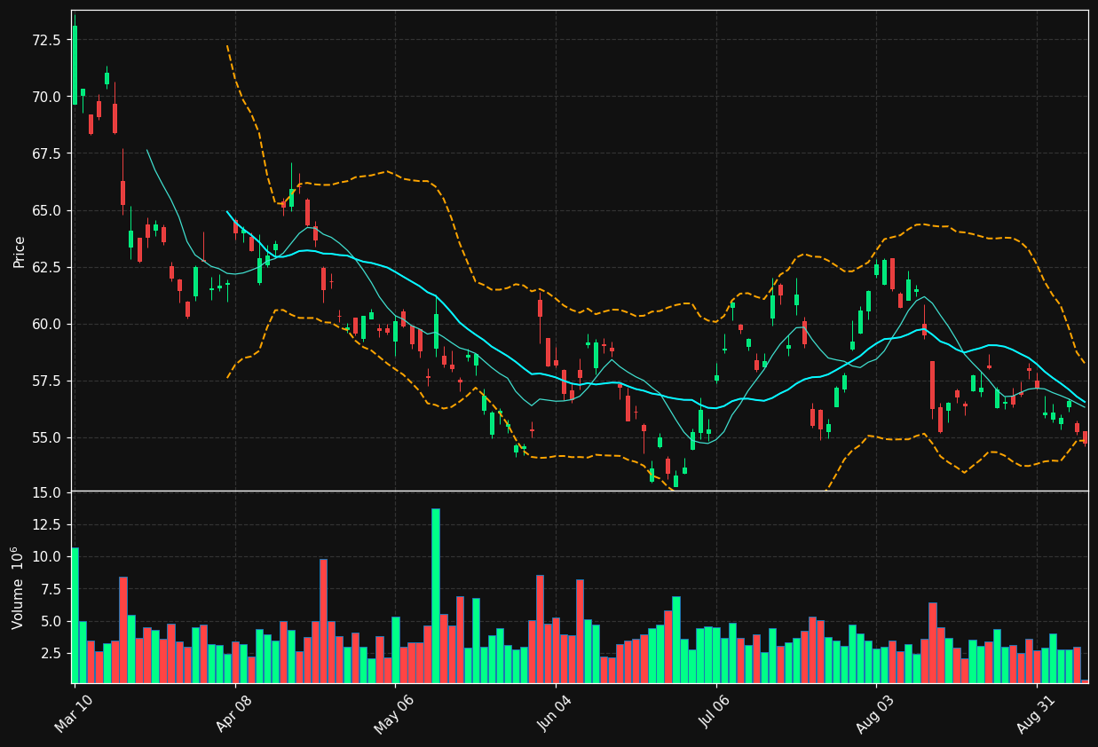
Task: Select the 65.0 price tick label
Action: pos(46,210)
